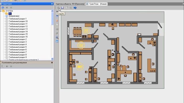Click the RV folder icon in the tree

click(x=7, y=14)
